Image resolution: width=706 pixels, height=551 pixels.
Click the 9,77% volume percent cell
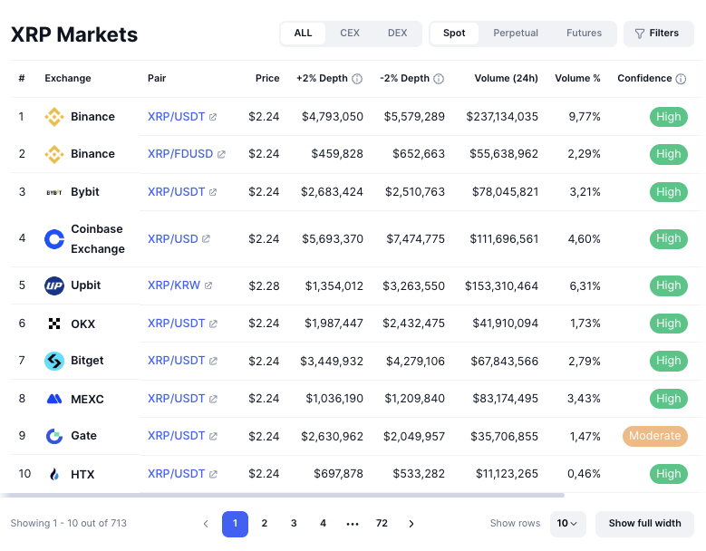(585, 117)
